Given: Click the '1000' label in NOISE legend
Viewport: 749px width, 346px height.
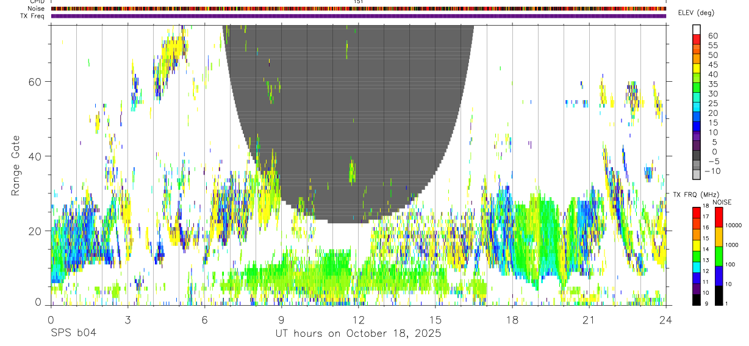Looking at the screenshot, I should [732, 245].
